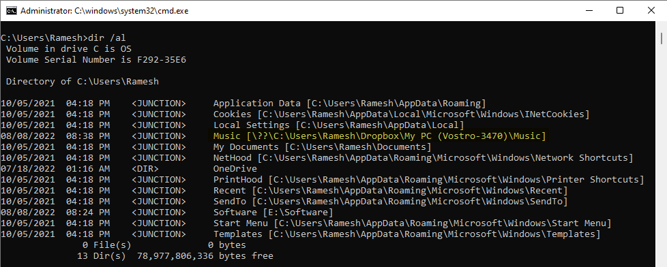The width and height of the screenshot is (667, 267).
Task: Click the title text 'Administrator: C:\windows\system32\cmd.exe'
Action: (x=104, y=11)
